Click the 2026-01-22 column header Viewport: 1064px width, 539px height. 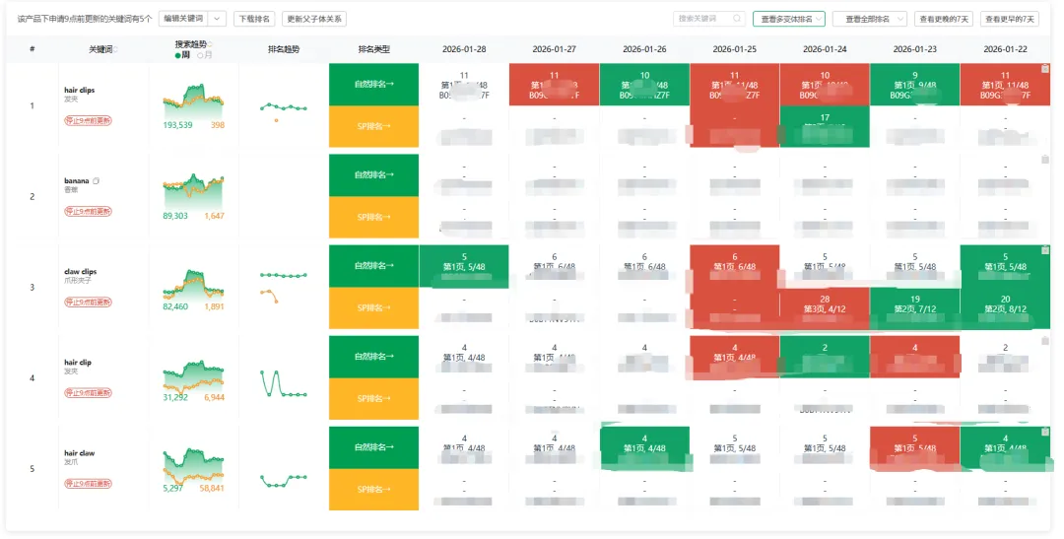1005,49
